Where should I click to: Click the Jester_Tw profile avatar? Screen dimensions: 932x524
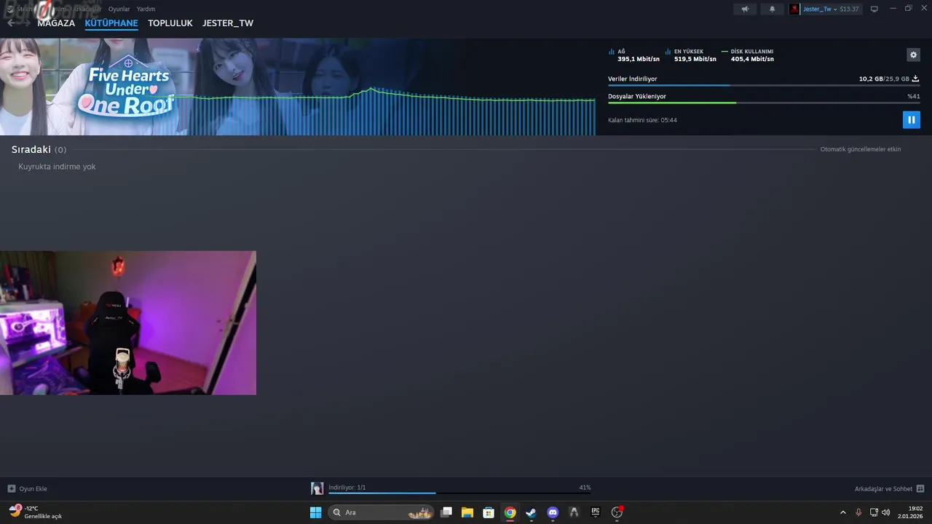[794, 9]
